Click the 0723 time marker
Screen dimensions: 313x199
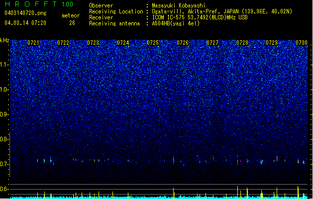pos(93,43)
